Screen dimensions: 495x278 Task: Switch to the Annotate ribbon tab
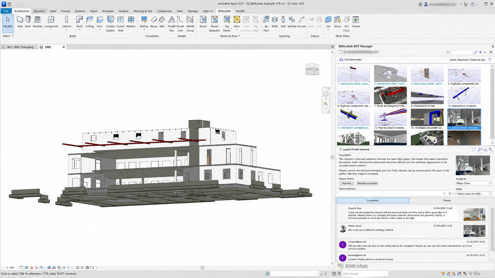pos(108,11)
